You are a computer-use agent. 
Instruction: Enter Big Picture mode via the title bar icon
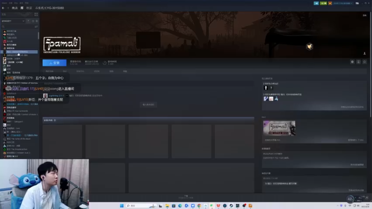(357, 3)
